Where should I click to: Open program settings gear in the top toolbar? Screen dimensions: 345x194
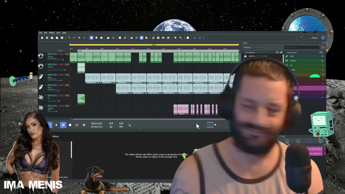tap(47, 38)
